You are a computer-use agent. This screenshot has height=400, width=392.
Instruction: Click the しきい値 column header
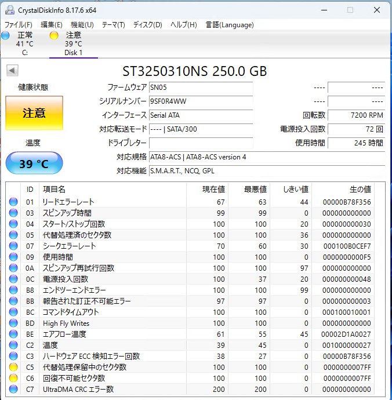tap(291, 190)
